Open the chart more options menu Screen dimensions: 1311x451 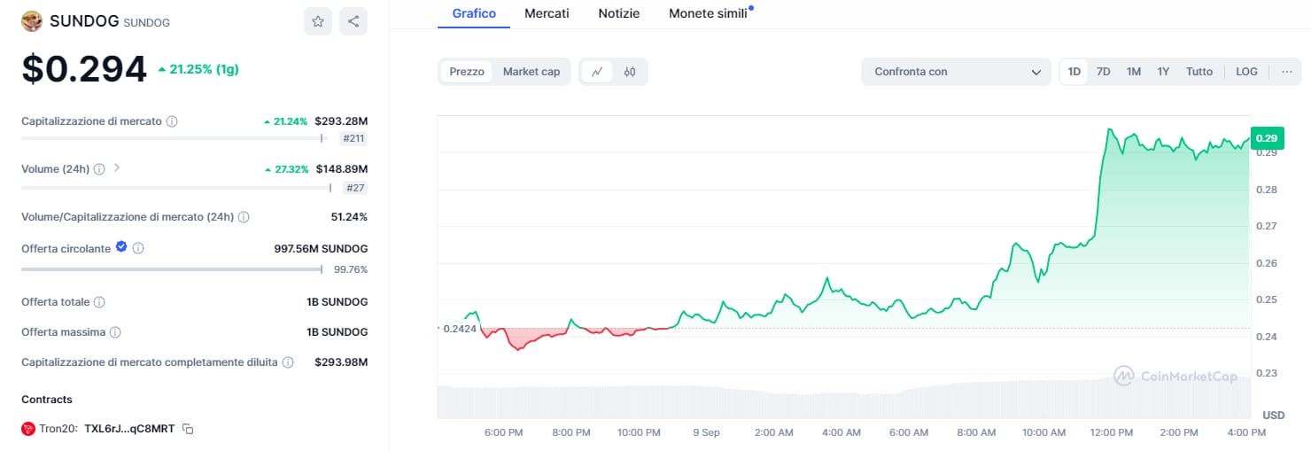point(1286,72)
